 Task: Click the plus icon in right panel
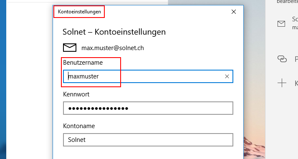coord(282,83)
